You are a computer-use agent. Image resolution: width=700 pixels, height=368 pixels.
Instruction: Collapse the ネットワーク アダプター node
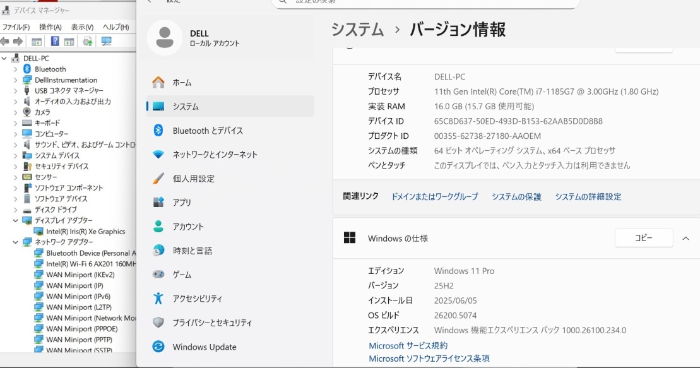pos(16,242)
